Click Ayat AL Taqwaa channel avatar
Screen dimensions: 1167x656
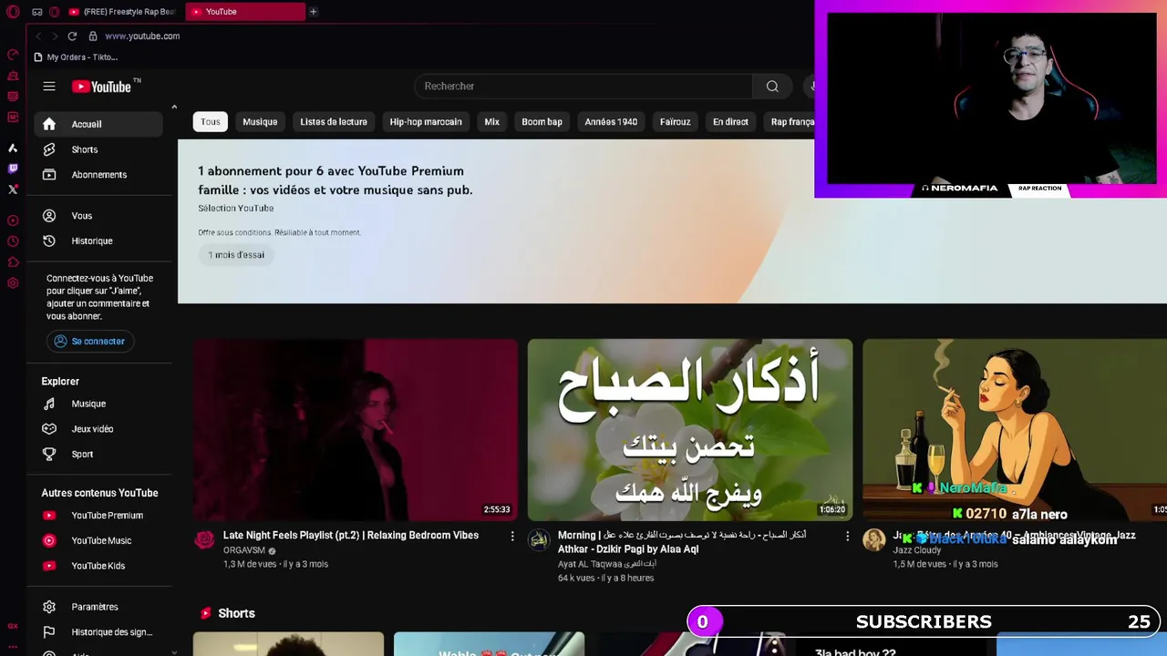coord(539,539)
